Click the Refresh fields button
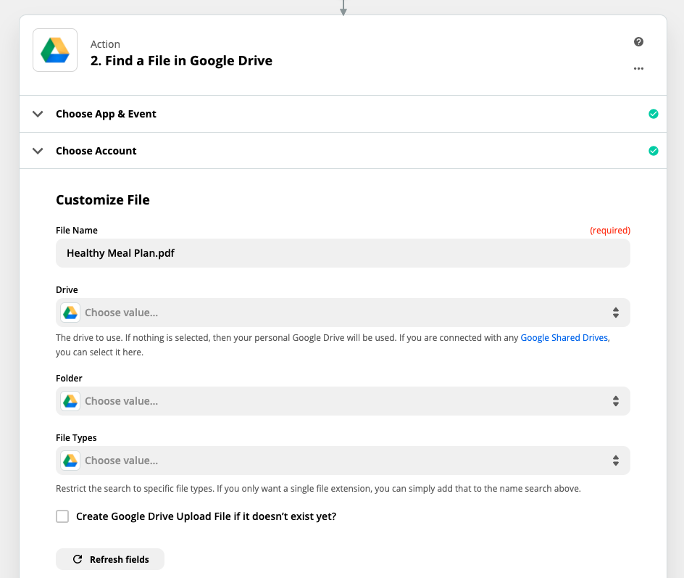Screen dimensions: 684x578 click(x=110, y=559)
